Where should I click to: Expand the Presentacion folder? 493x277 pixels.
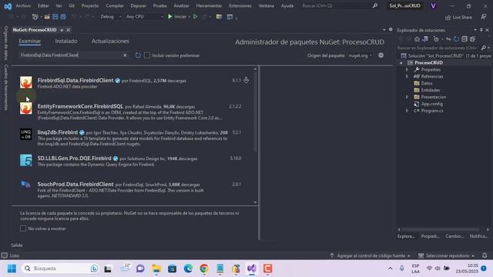click(x=407, y=97)
